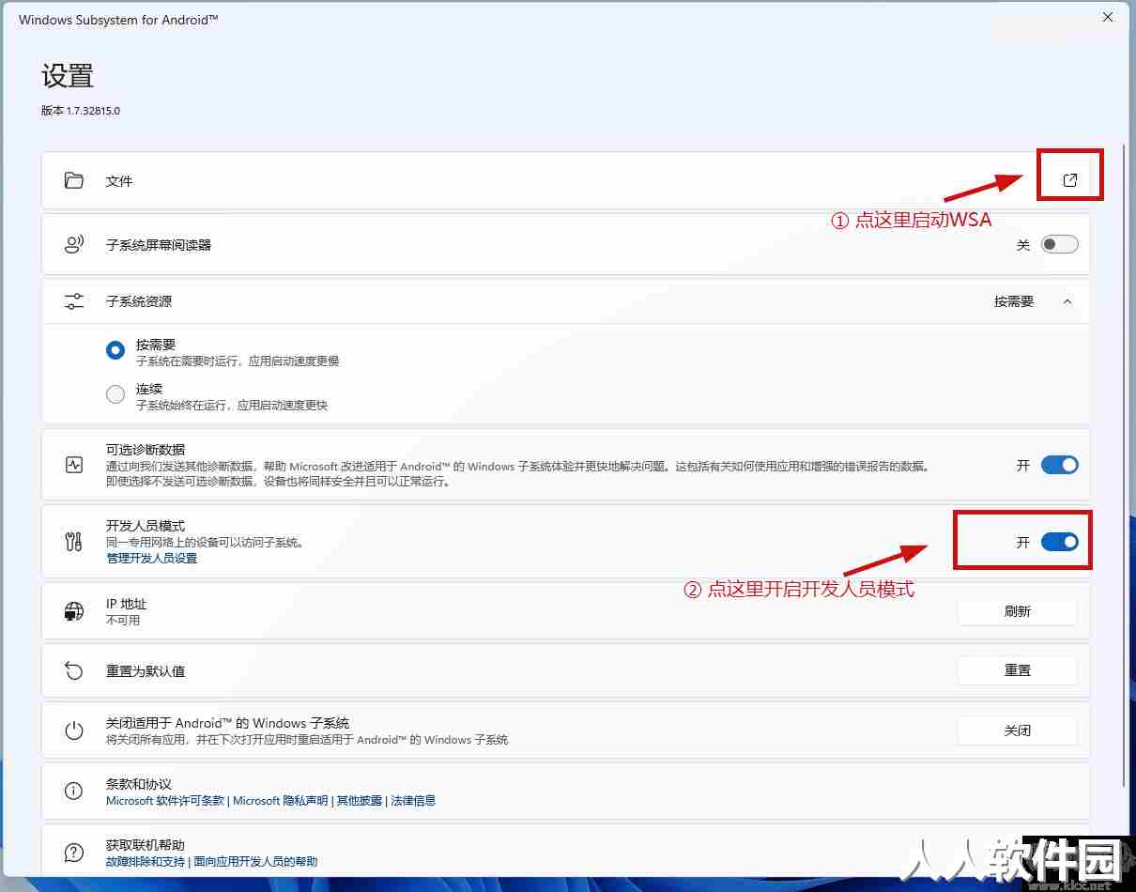Select the 连续 radio option

(115, 395)
